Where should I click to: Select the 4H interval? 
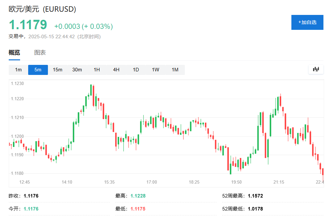pyautogui.click(x=116, y=70)
